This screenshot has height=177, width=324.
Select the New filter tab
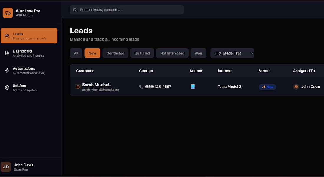pyautogui.click(x=92, y=53)
